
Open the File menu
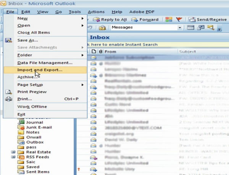[10, 12]
